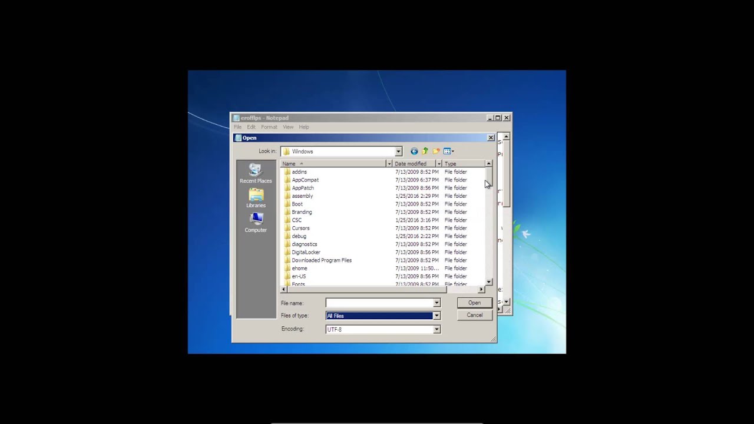Focus the File name input field

[379, 303]
